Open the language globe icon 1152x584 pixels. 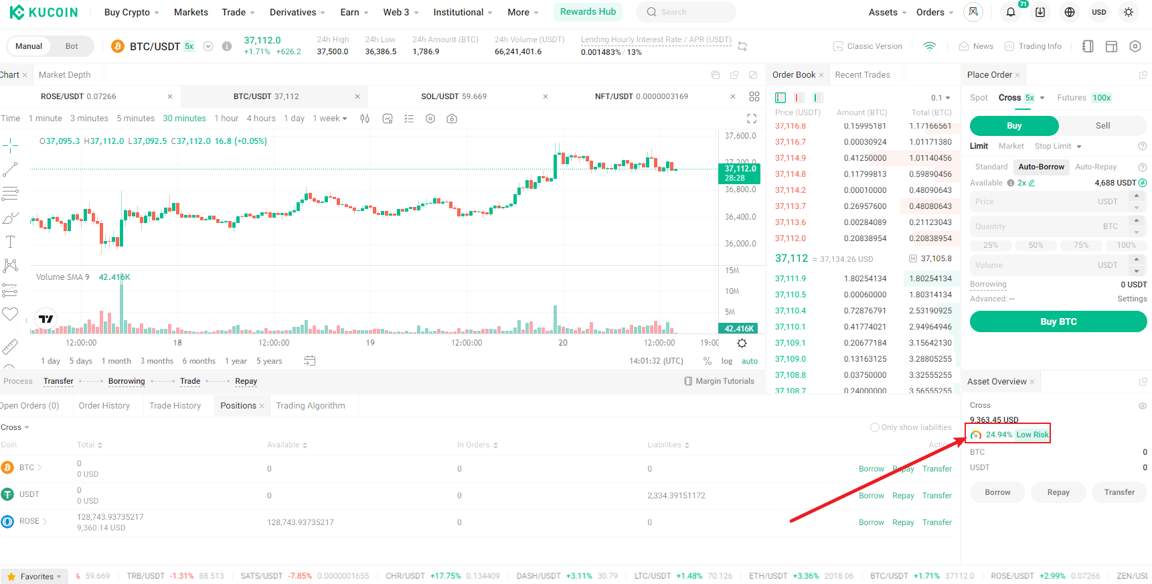[1070, 12]
